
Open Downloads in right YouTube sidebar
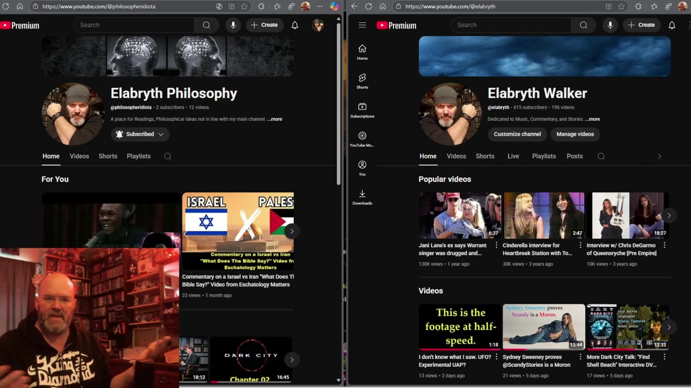362,197
